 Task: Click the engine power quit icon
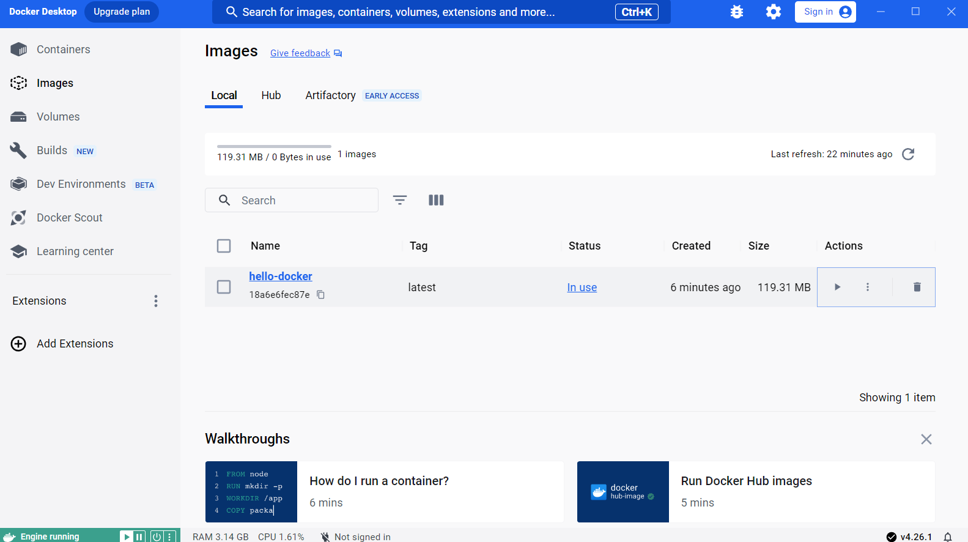click(x=157, y=536)
